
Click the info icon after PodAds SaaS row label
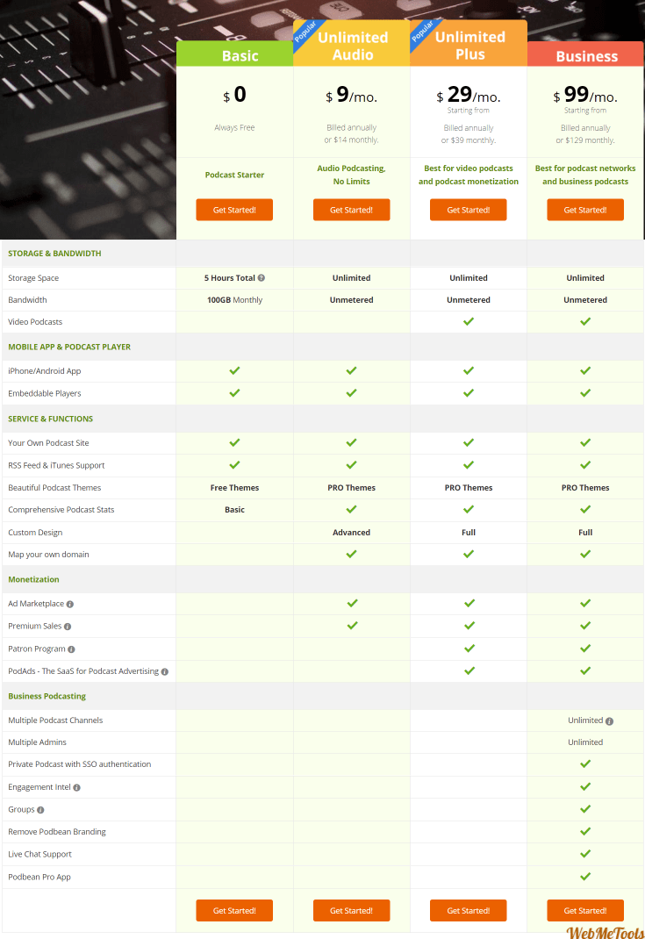165,672
